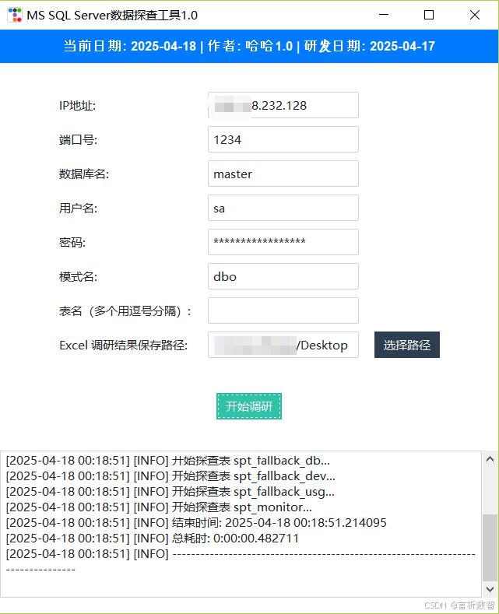This screenshot has width=499, height=614.
Task: Click the log line for spt_fallback_usg
Action: (170, 492)
